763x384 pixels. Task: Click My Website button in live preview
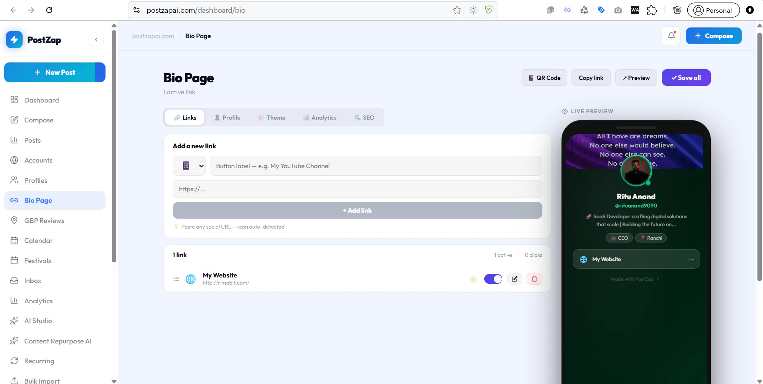pos(636,259)
